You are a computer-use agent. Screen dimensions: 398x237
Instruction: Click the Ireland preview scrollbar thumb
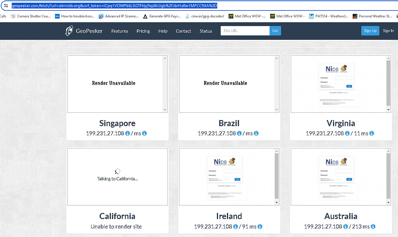coord(276,176)
